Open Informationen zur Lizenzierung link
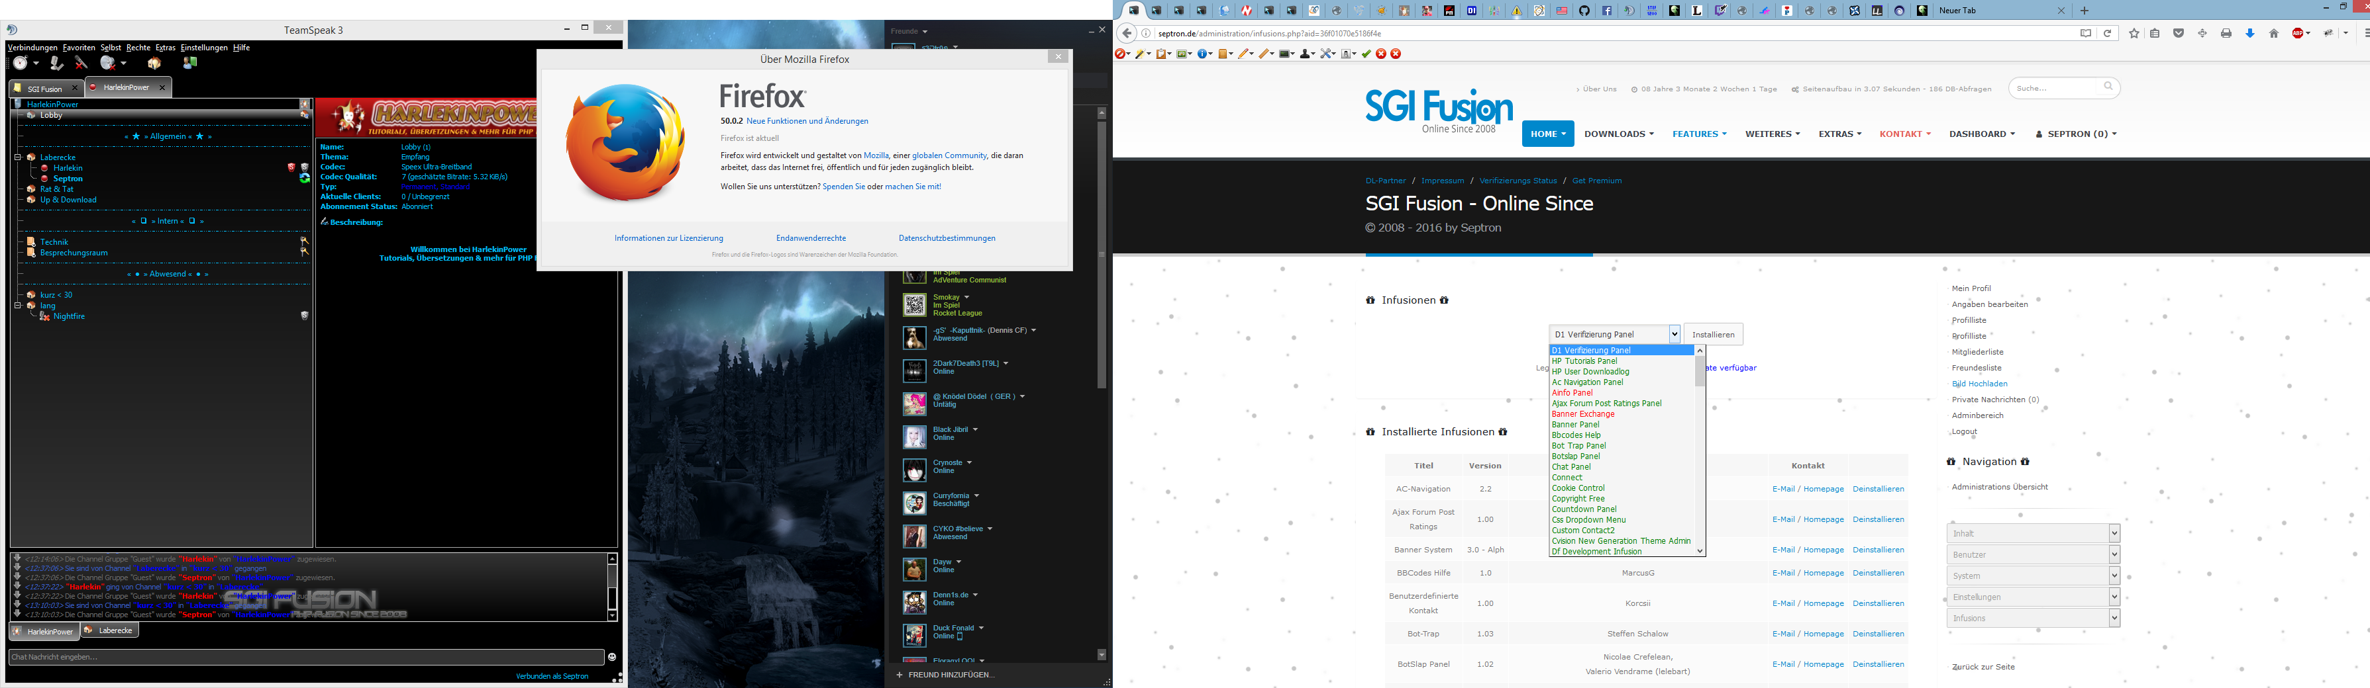The image size is (2370, 688). coord(669,238)
